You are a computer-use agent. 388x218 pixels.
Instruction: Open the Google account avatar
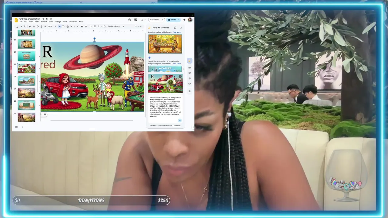click(x=190, y=20)
